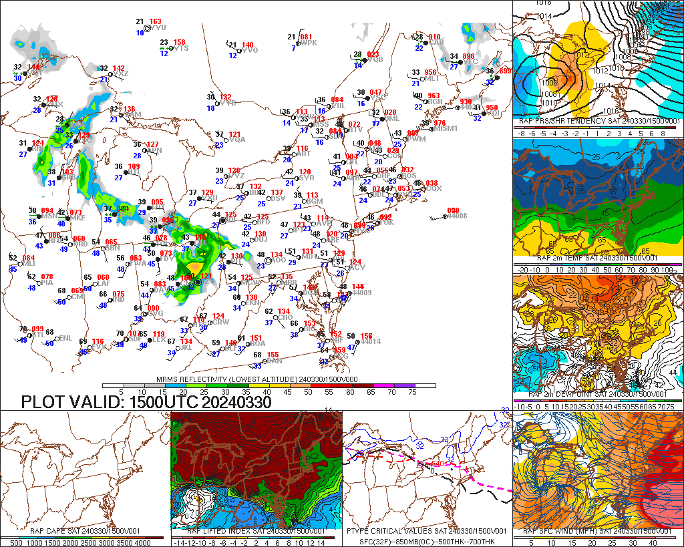Viewport: 684px width, 547px height.
Task: Select the WPK station label
Action: pos(309,43)
